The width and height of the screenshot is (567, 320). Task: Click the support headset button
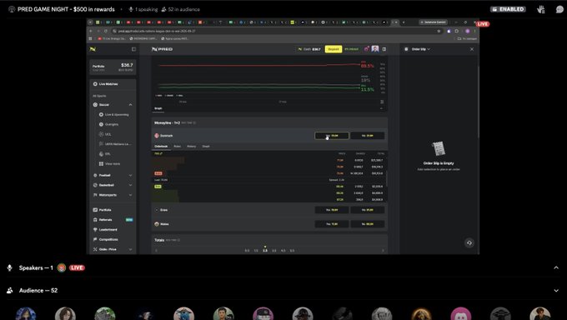[469, 243]
